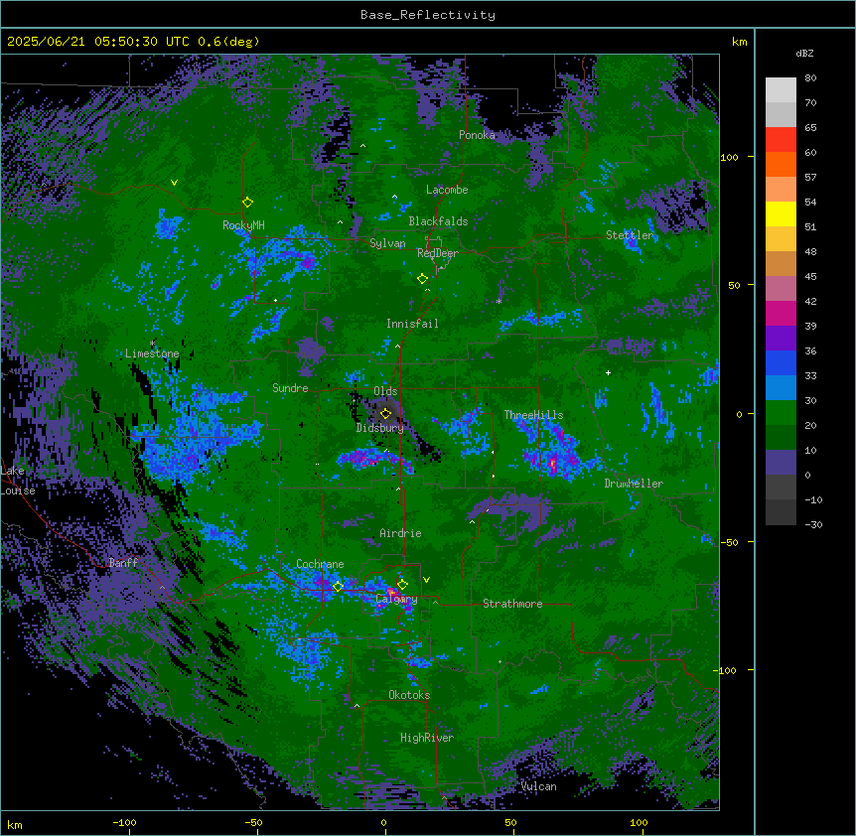The width and height of the screenshot is (856, 836).
Task: Click the white asterisk marker east of Innisfail
Action: tap(499, 301)
